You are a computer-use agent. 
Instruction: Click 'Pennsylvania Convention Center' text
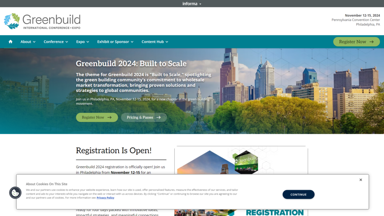coord(355,20)
